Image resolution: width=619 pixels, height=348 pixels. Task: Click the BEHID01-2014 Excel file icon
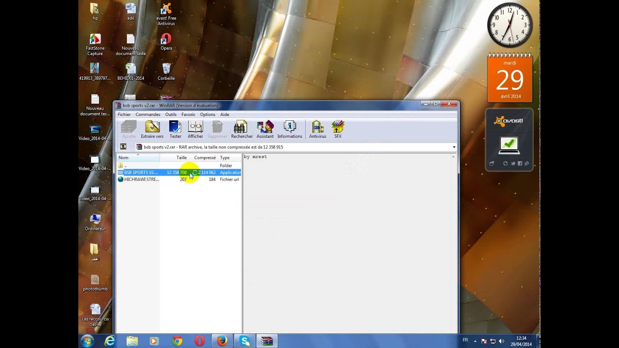[131, 72]
